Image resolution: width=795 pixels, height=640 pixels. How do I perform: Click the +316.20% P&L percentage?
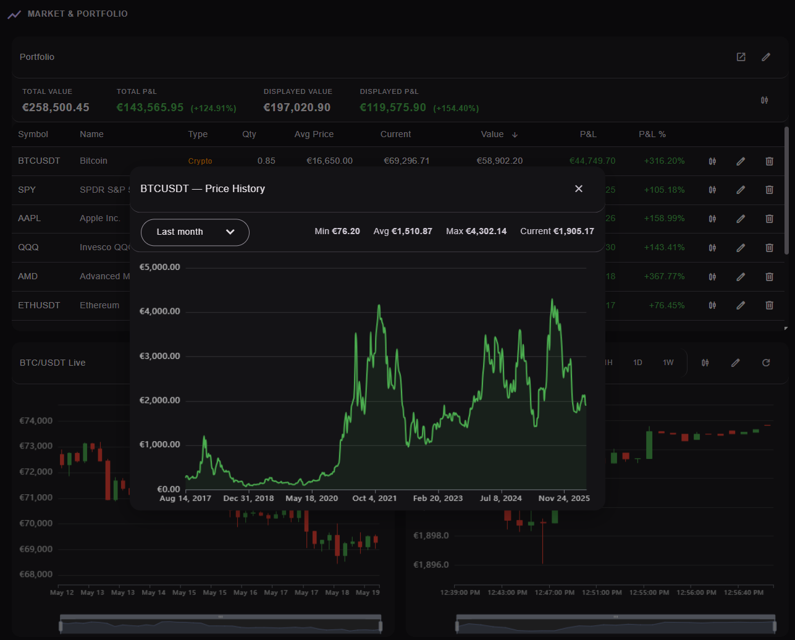[x=664, y=161]
